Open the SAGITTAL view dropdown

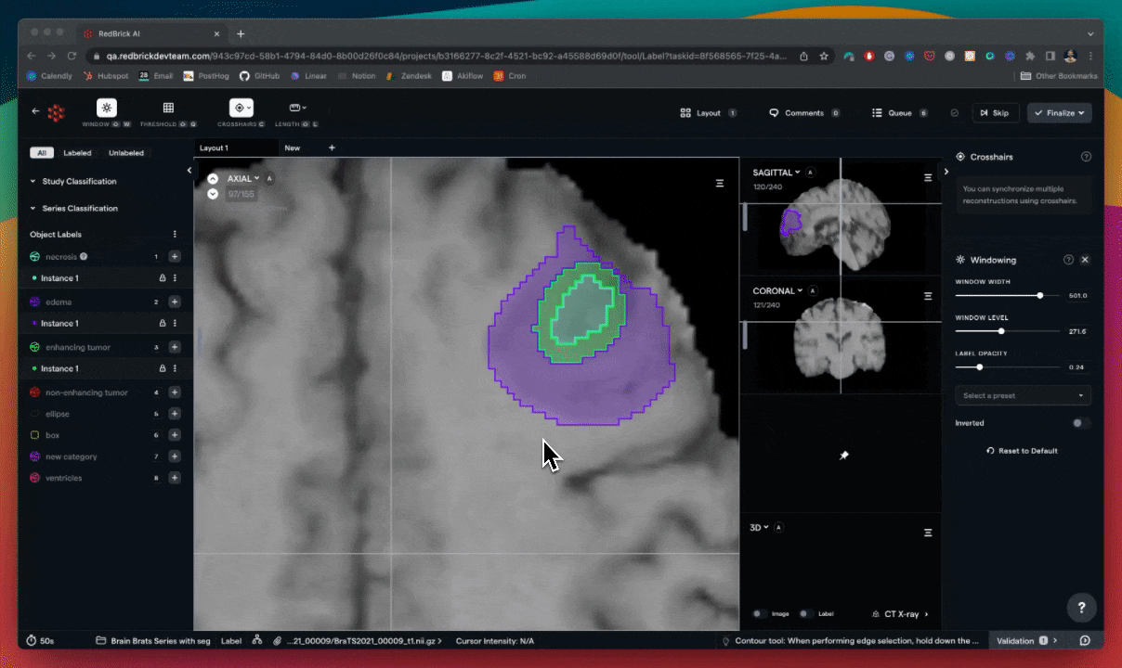coord(776,173)
